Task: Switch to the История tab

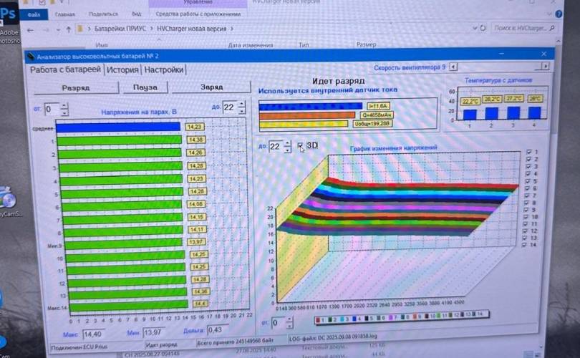Action: click(x=122, y=69)
